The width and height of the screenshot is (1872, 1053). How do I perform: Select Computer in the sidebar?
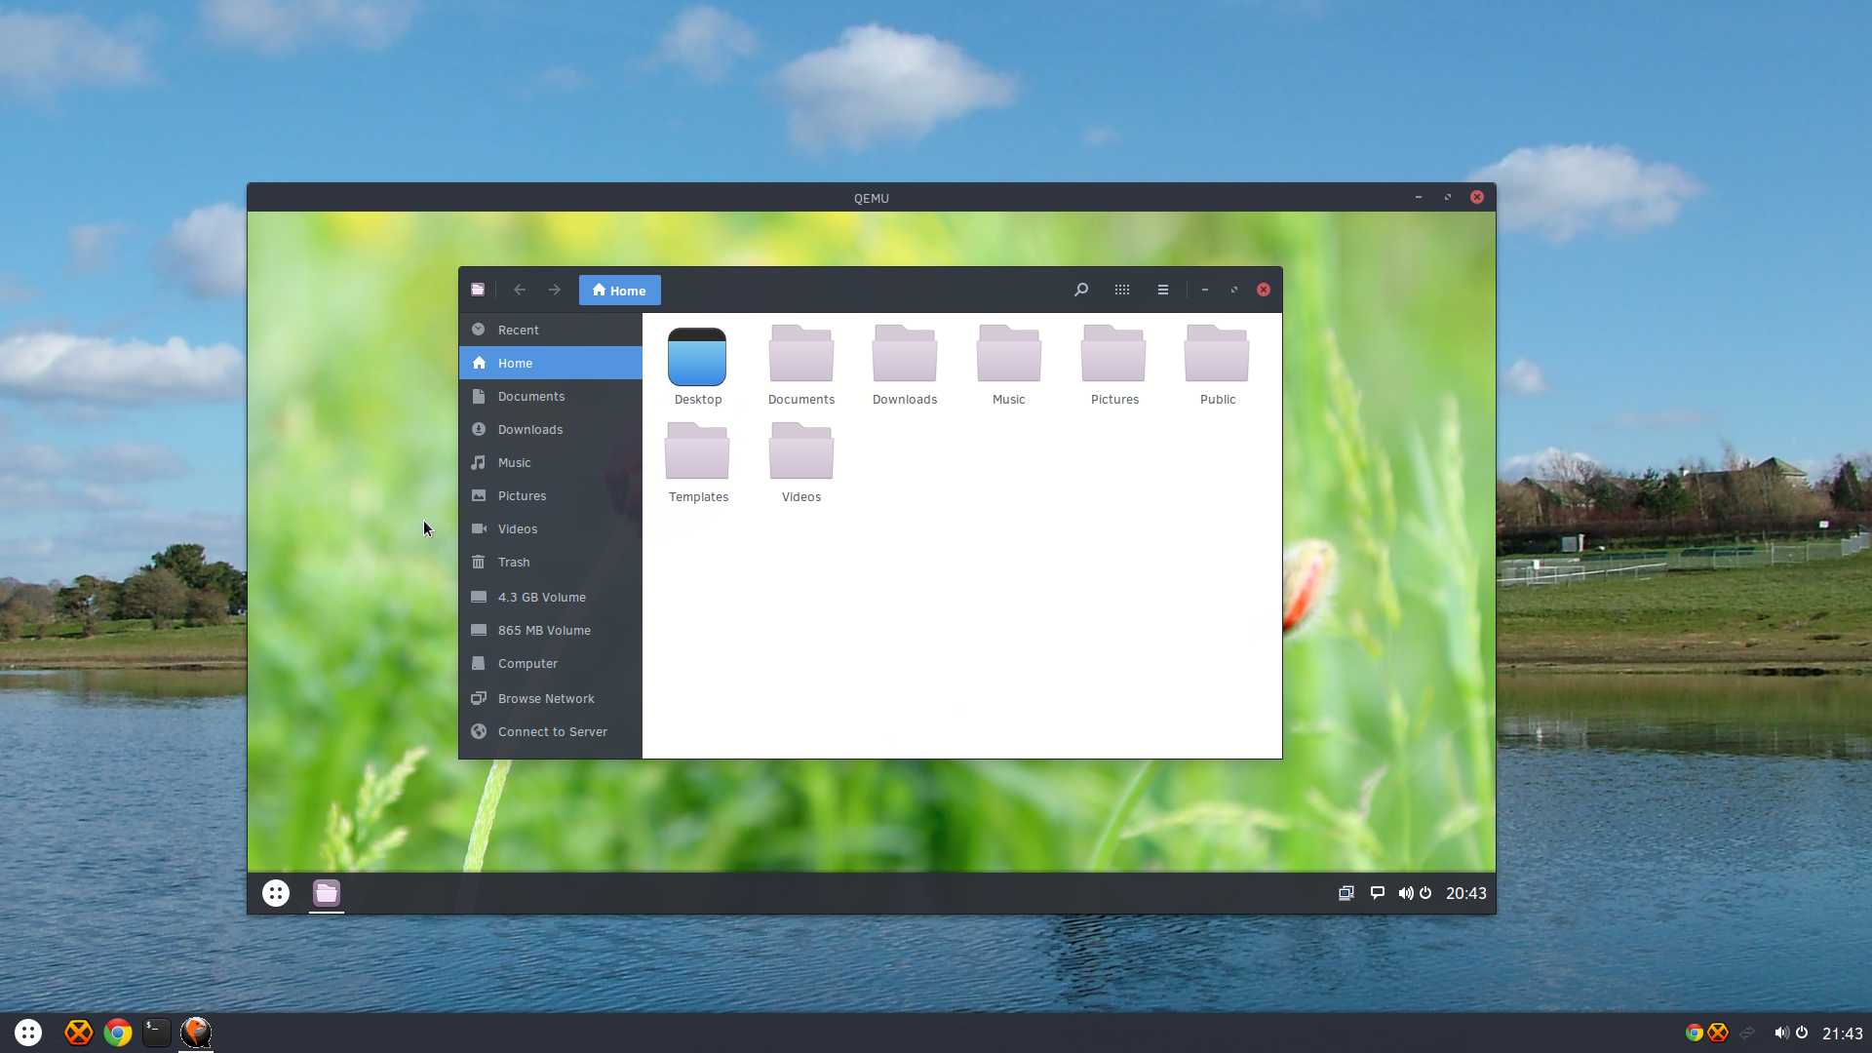point(550,663)
